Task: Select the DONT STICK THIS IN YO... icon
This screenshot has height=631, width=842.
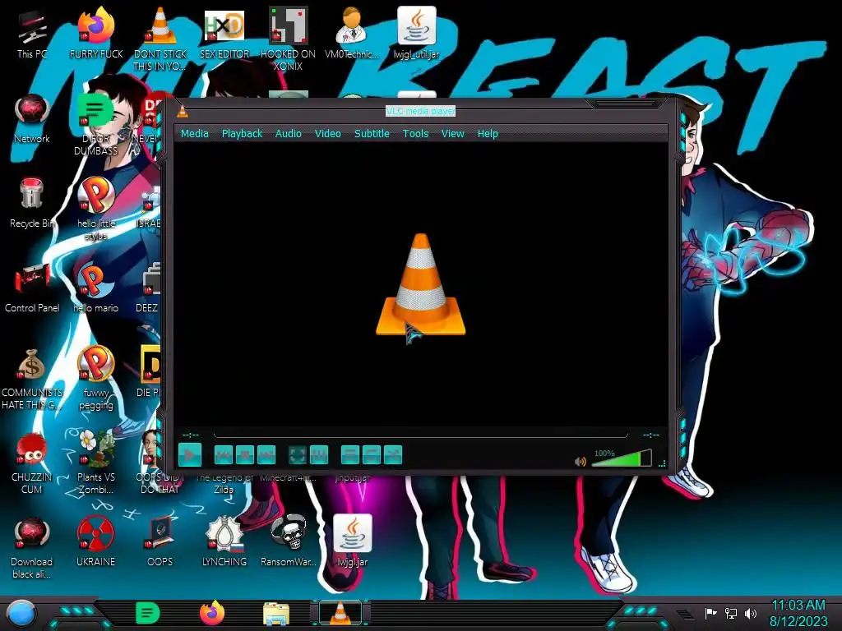Action: click(x=160, y=39)
